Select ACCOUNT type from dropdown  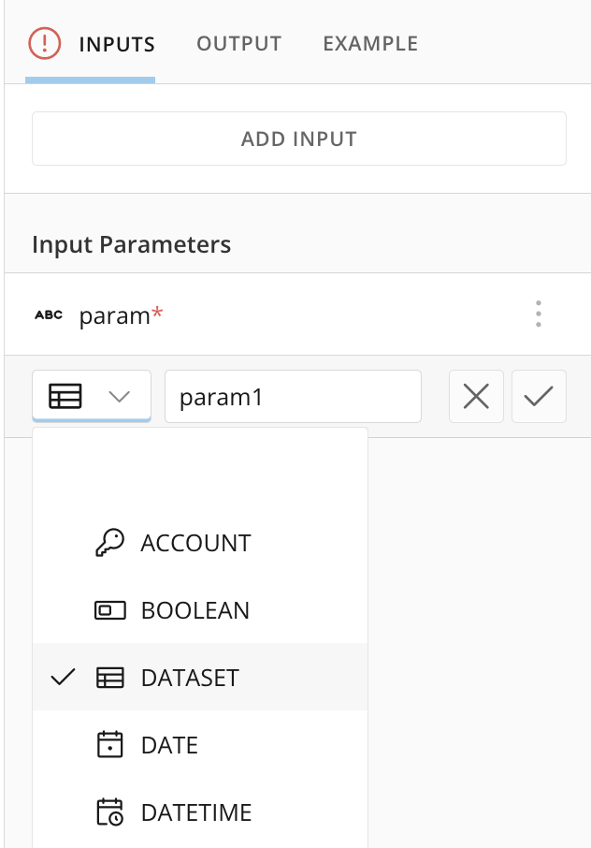[x=195, y=543]
